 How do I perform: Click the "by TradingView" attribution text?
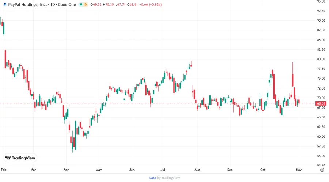click(x=169, y=178)
